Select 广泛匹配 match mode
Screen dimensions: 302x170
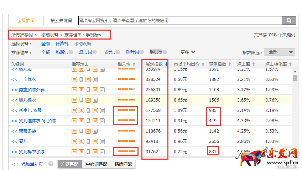pos(70,164)
